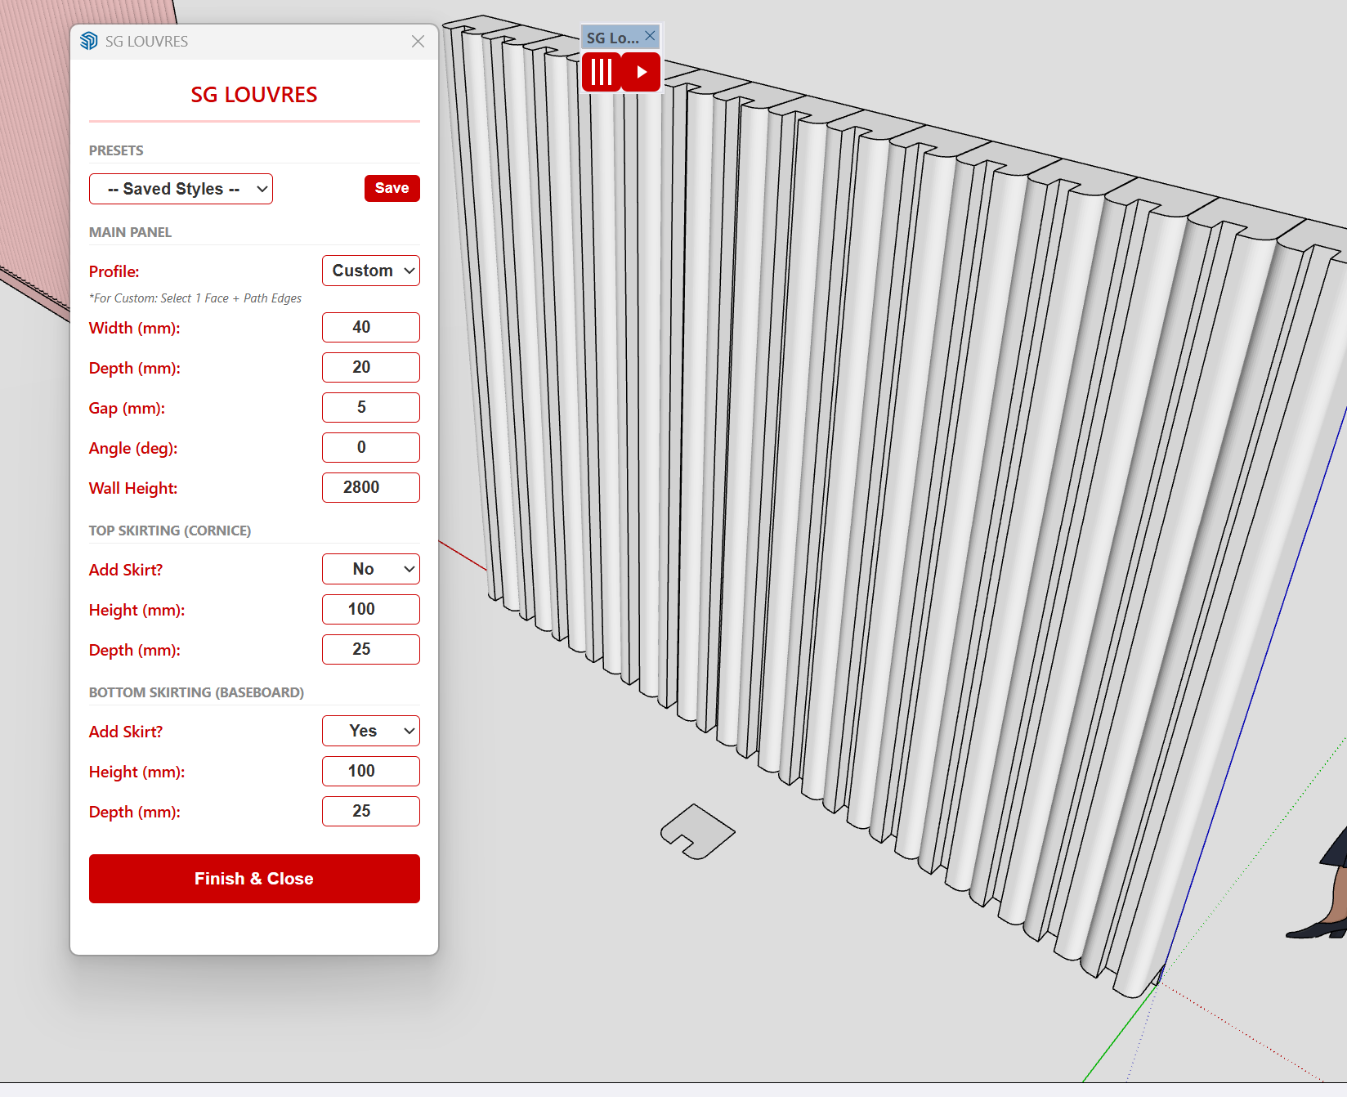
Task: Select the Gap (mm) input box
Action: [x=371, y=407]
